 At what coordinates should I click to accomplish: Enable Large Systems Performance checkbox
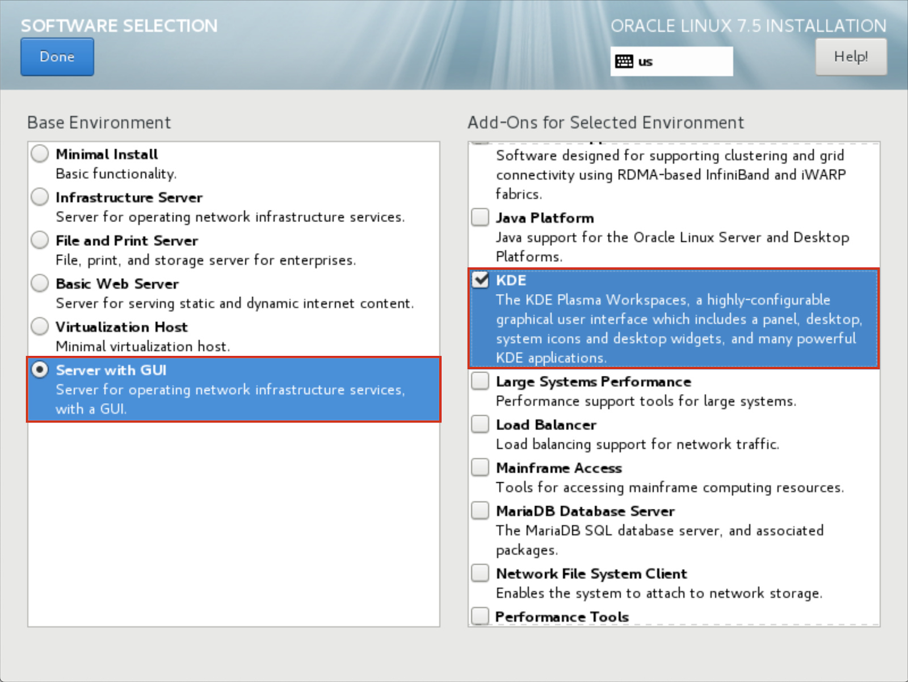coord(480,380)
